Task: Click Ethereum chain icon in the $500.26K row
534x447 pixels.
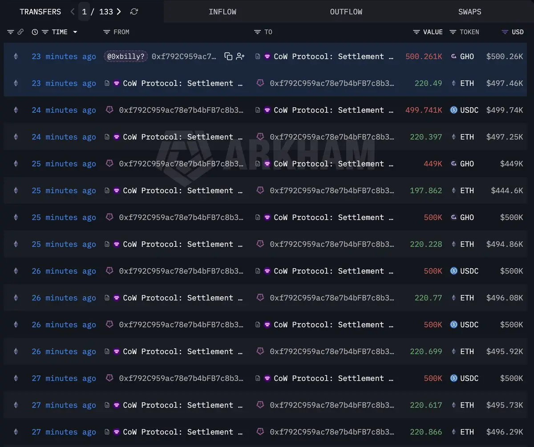Action: [16, 56]
